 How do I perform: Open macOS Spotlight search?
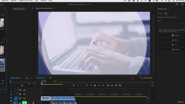166,1
